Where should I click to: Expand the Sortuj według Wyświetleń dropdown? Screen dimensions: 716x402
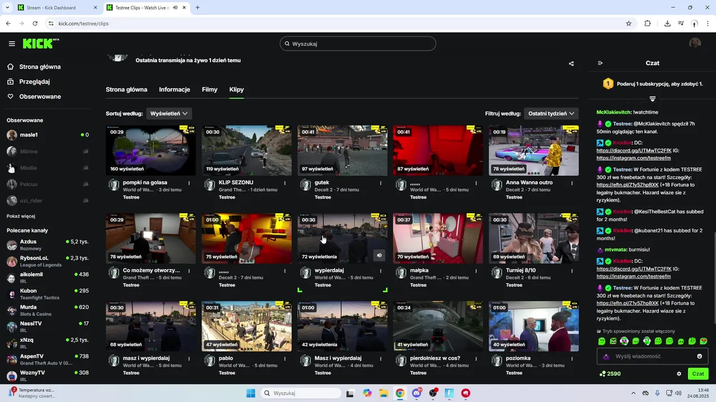[x=169, y=113]
